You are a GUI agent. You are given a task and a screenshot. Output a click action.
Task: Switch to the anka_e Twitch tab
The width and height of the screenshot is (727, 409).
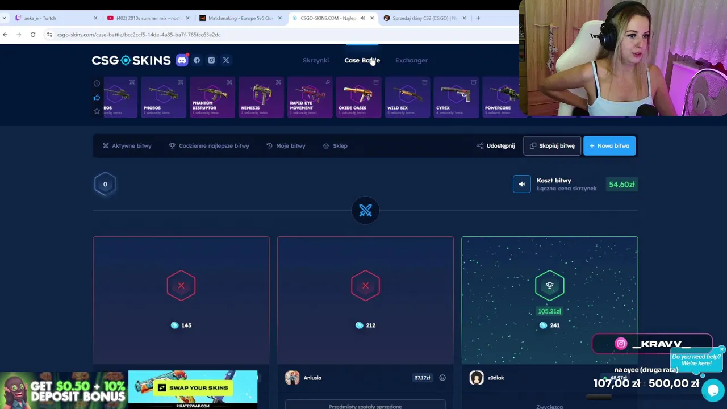coord(56,18)
